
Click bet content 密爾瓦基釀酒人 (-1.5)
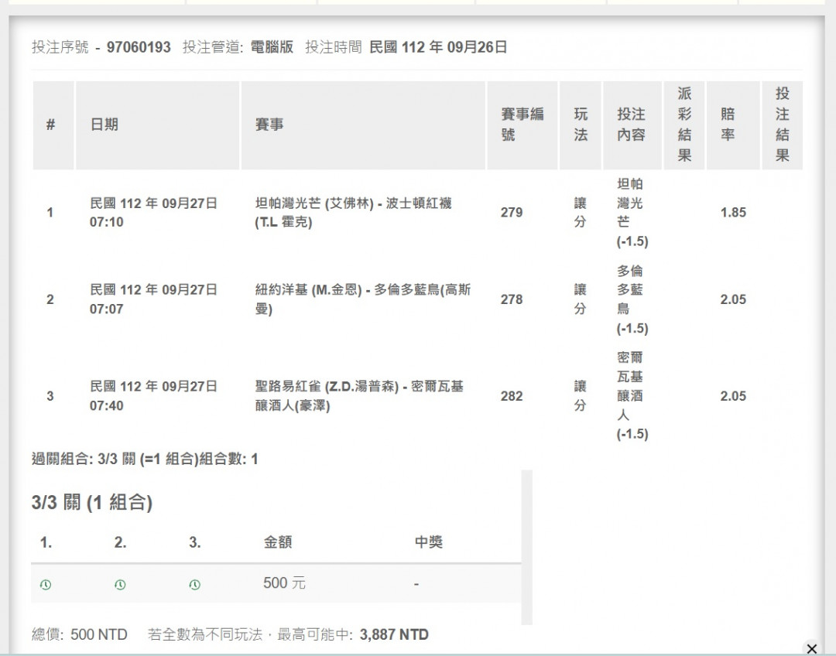[x=632, y=395]
